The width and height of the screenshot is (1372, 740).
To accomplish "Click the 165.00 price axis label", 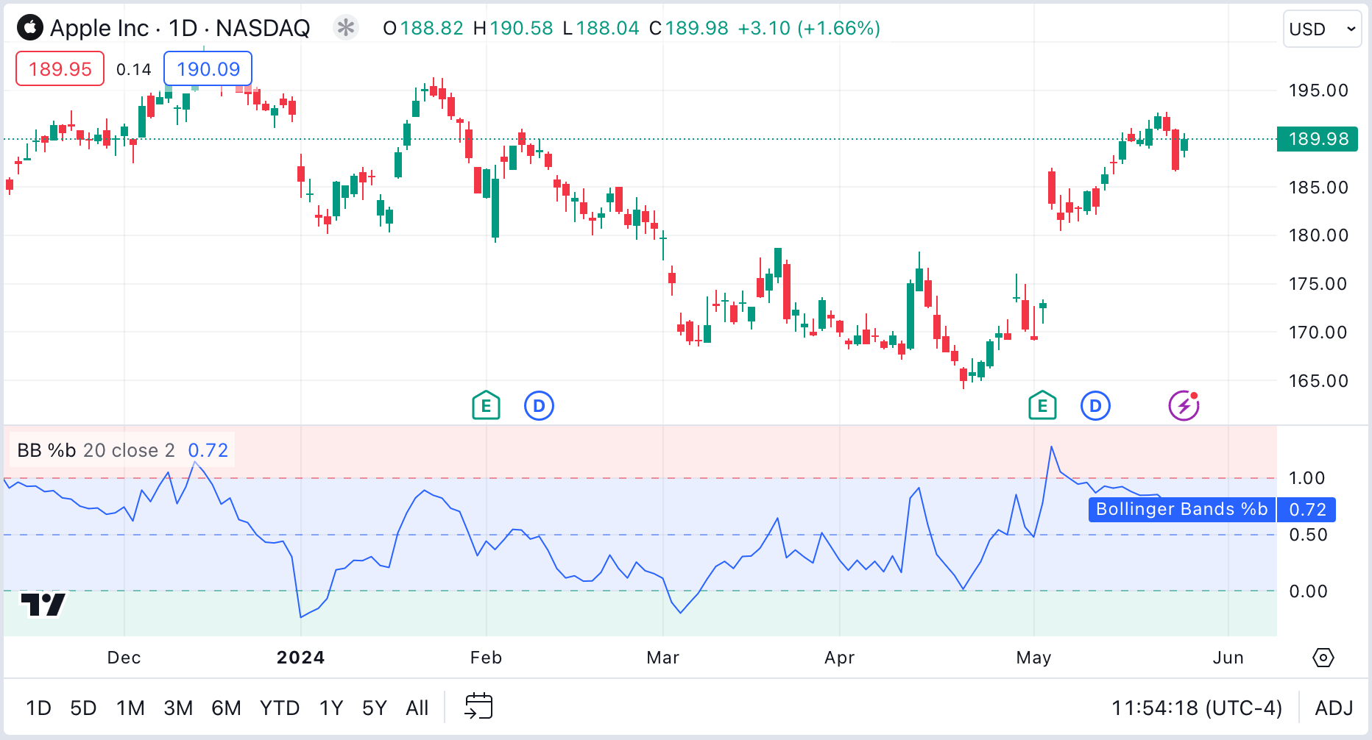I will pos(1318,381).
